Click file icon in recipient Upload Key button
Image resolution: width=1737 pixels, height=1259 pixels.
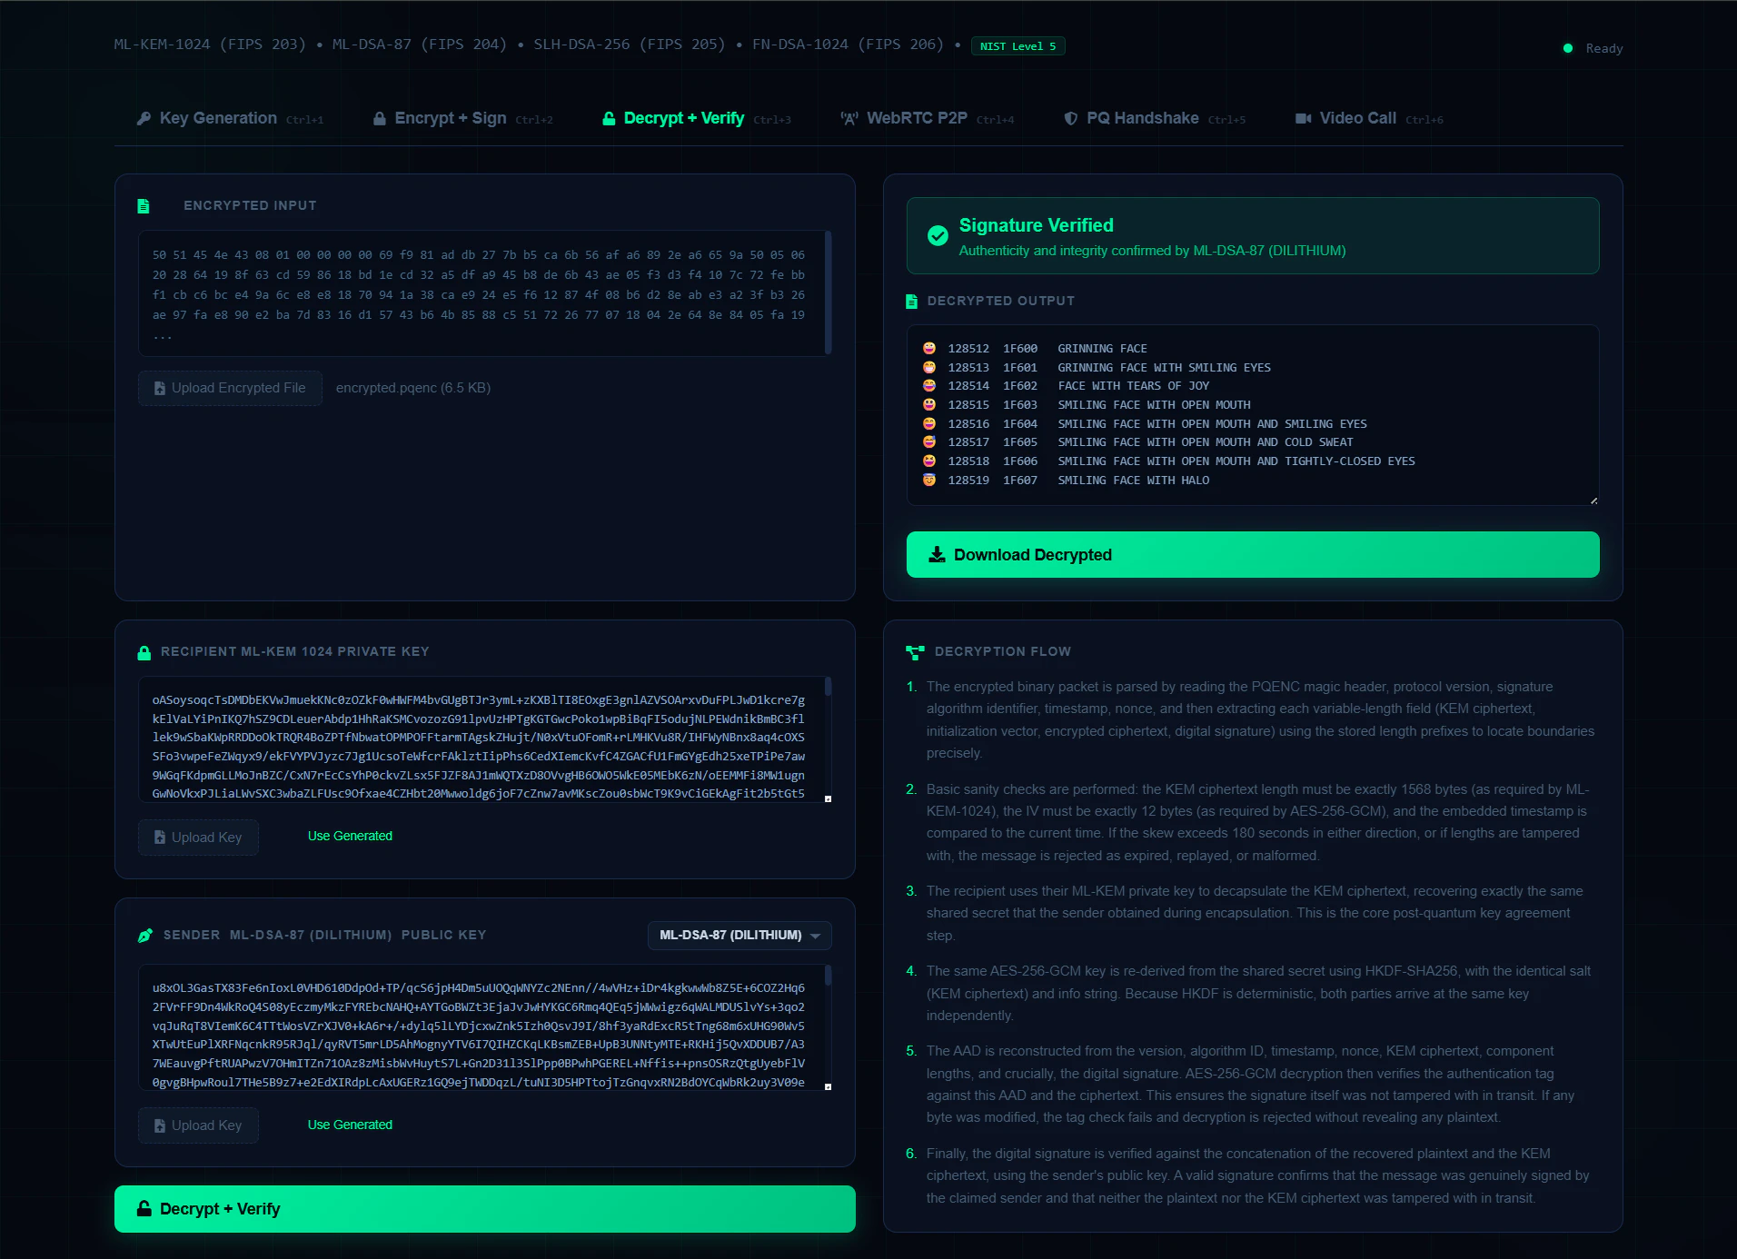pyautogui.click(x=160, y=838)
